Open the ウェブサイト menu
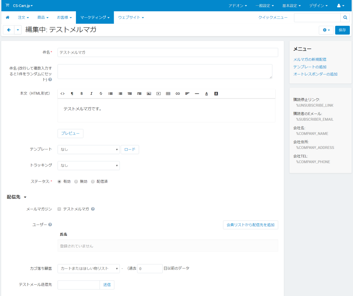This screenshot has width=353, height=296. click(x=131, y=17)
